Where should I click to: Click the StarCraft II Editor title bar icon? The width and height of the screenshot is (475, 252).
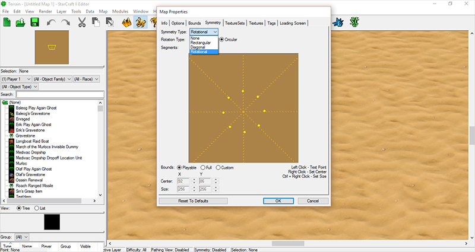[x=4, y=4]
